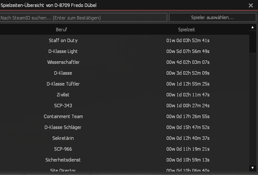Sort by the Spielzeit column header
258x175 pixels.
[186, 30]
